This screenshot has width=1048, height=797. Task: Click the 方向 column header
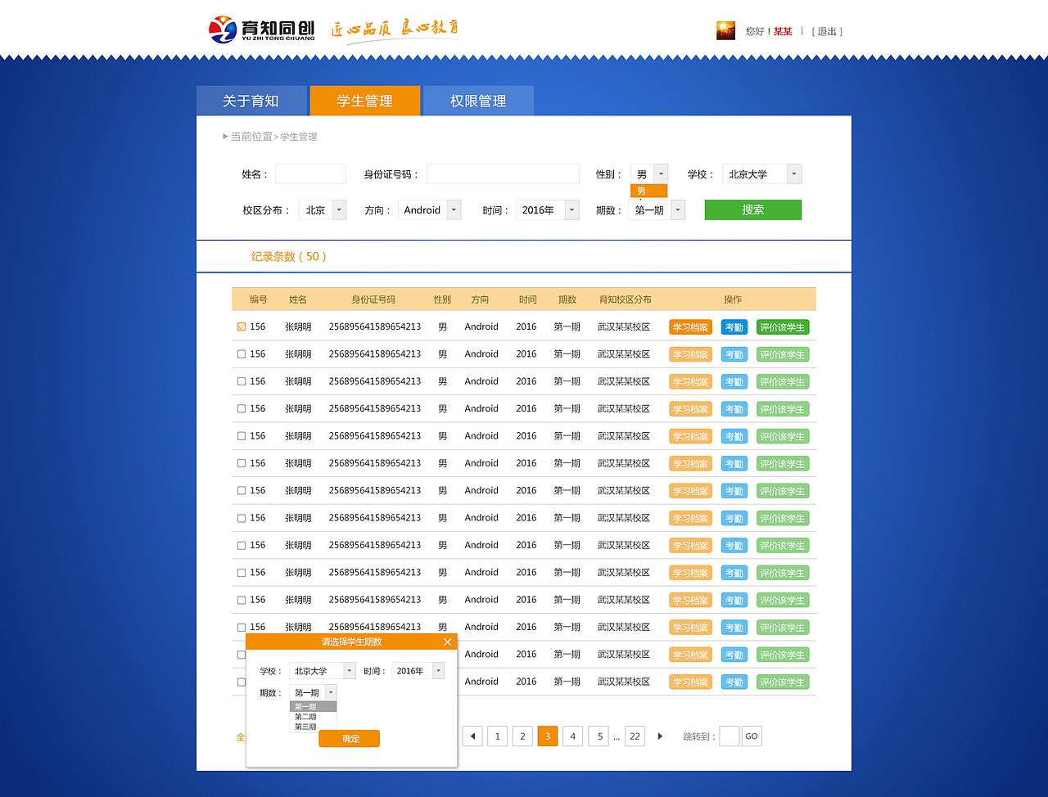480,299
